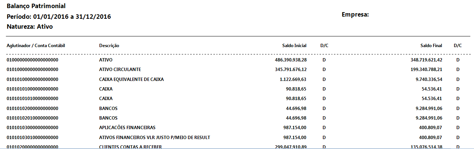Click the "Saldo Final" column header
The height and width of the screenshot is (149, 474).
click(431, 46)
